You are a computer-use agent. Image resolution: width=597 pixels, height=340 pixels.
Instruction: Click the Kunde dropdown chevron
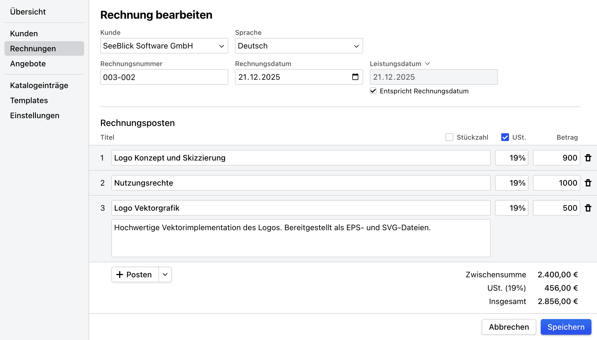pos(221,46)
